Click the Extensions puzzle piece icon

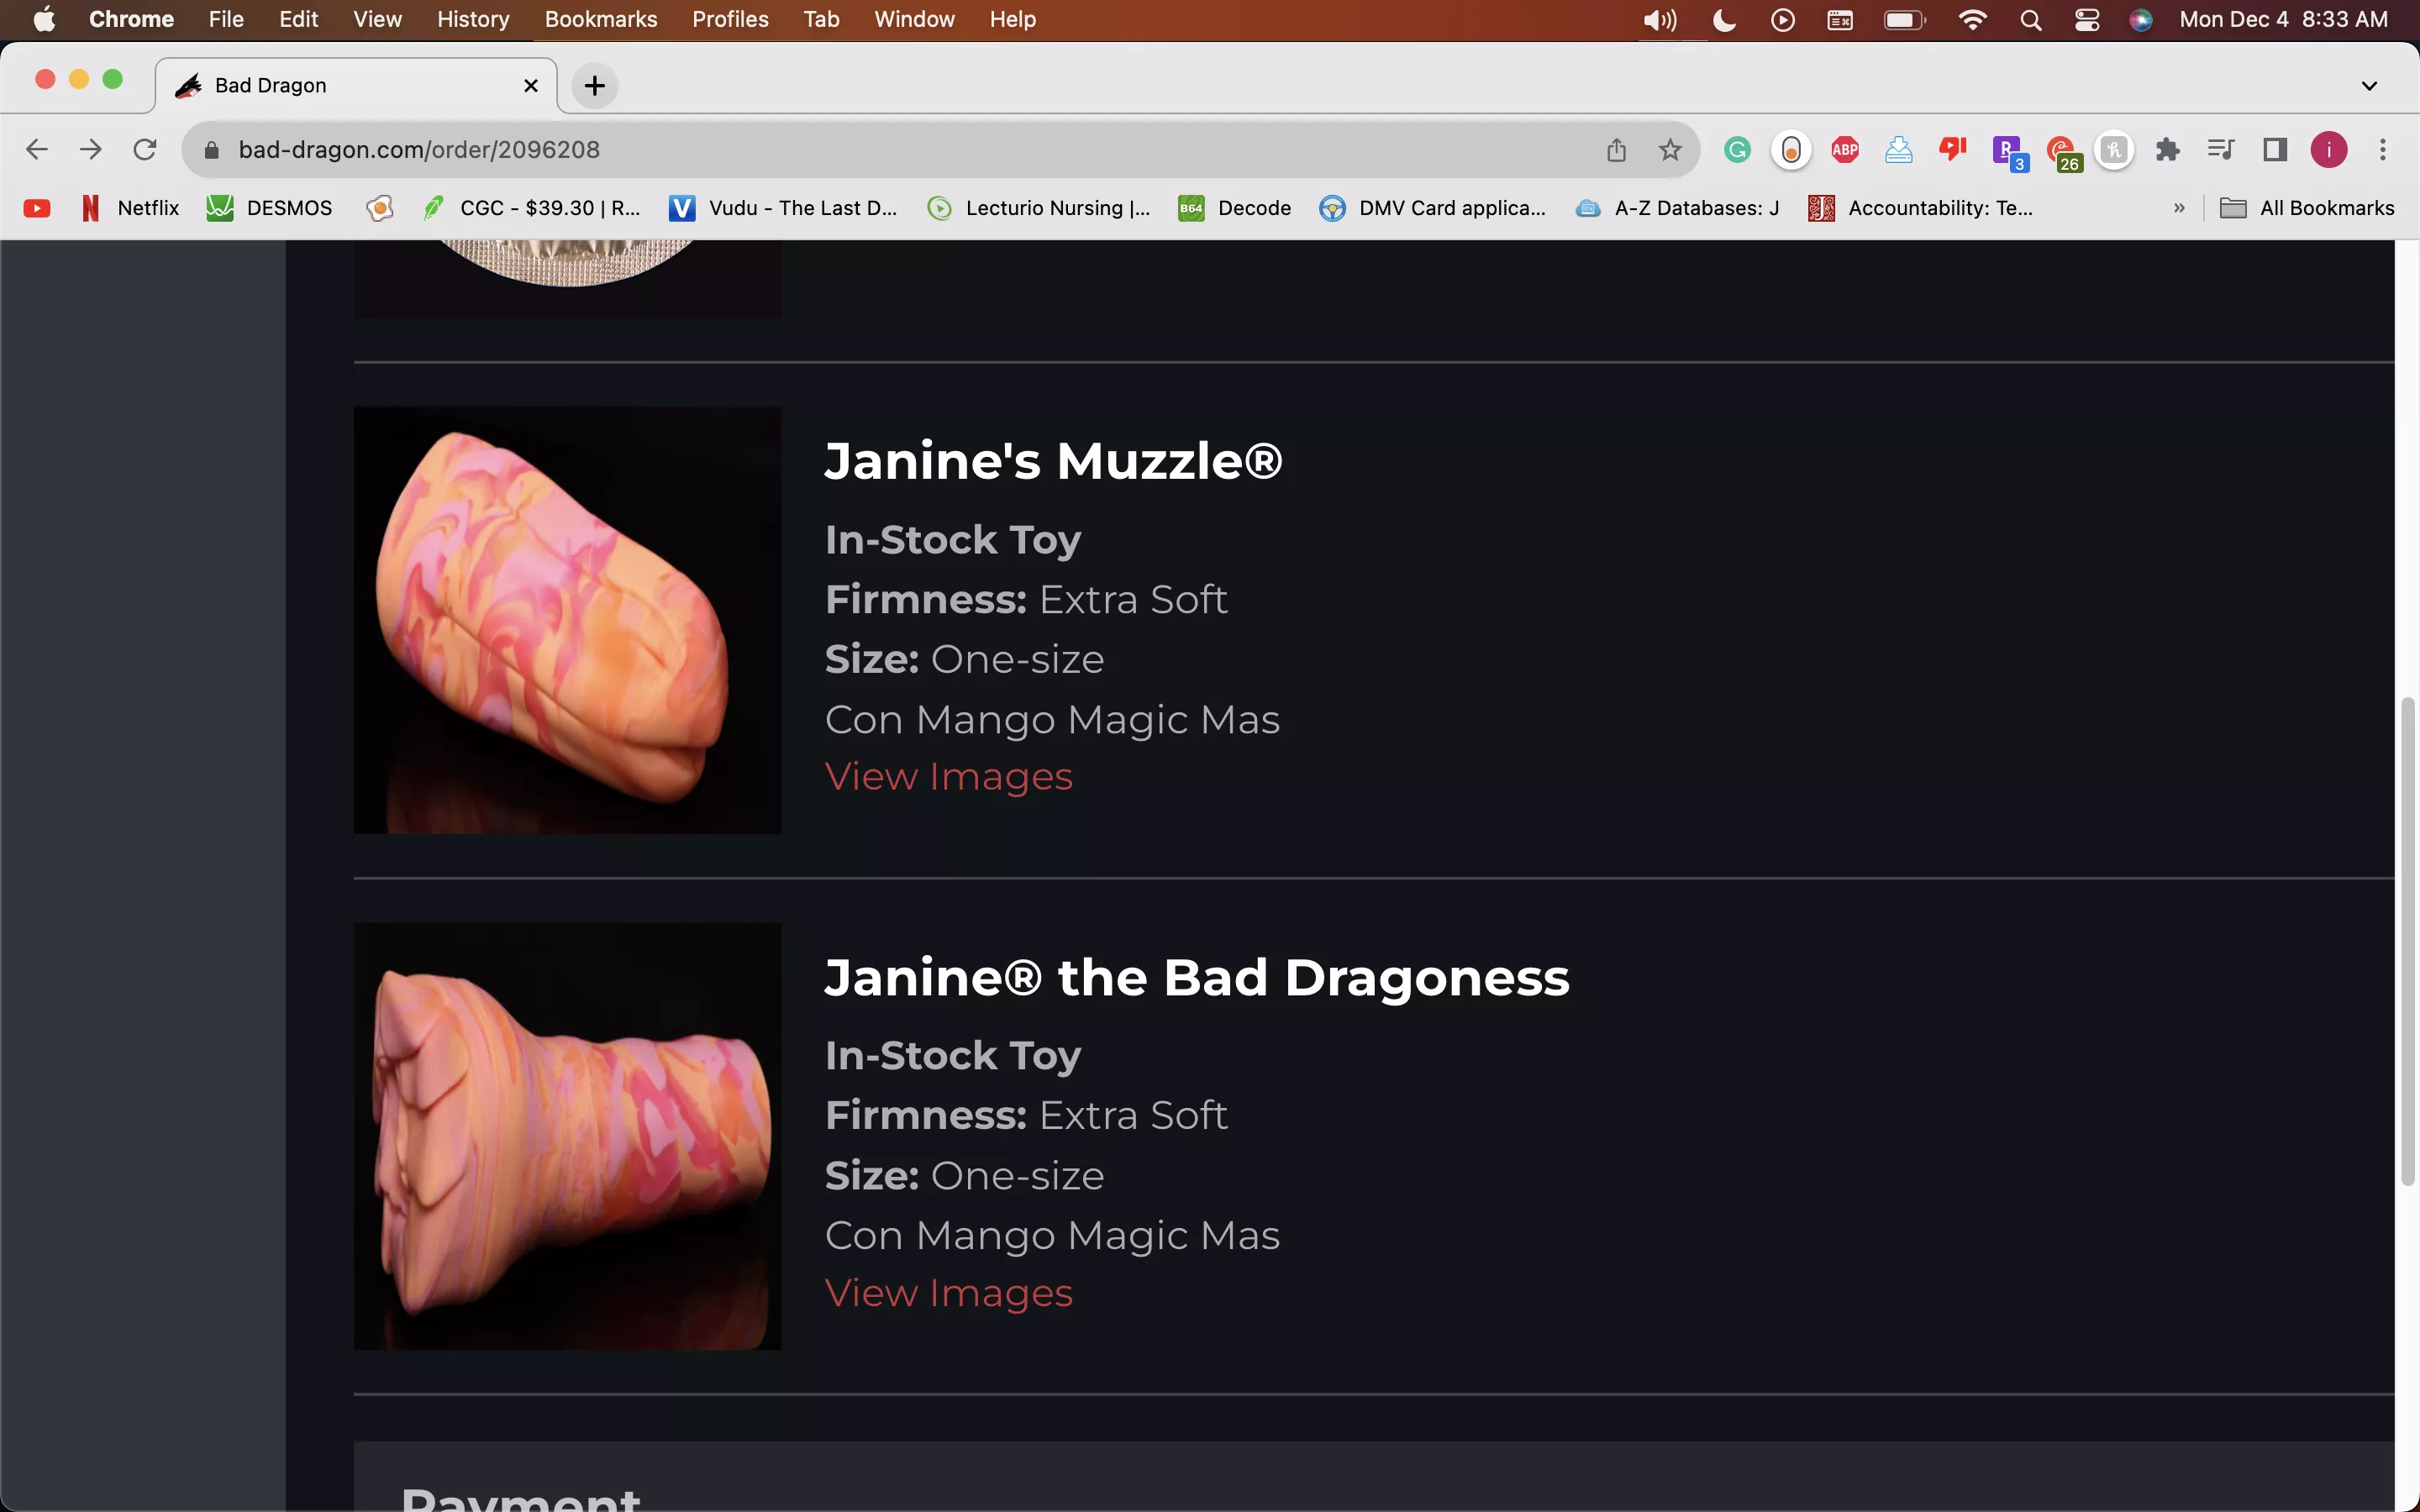[x=2167, y=150]
